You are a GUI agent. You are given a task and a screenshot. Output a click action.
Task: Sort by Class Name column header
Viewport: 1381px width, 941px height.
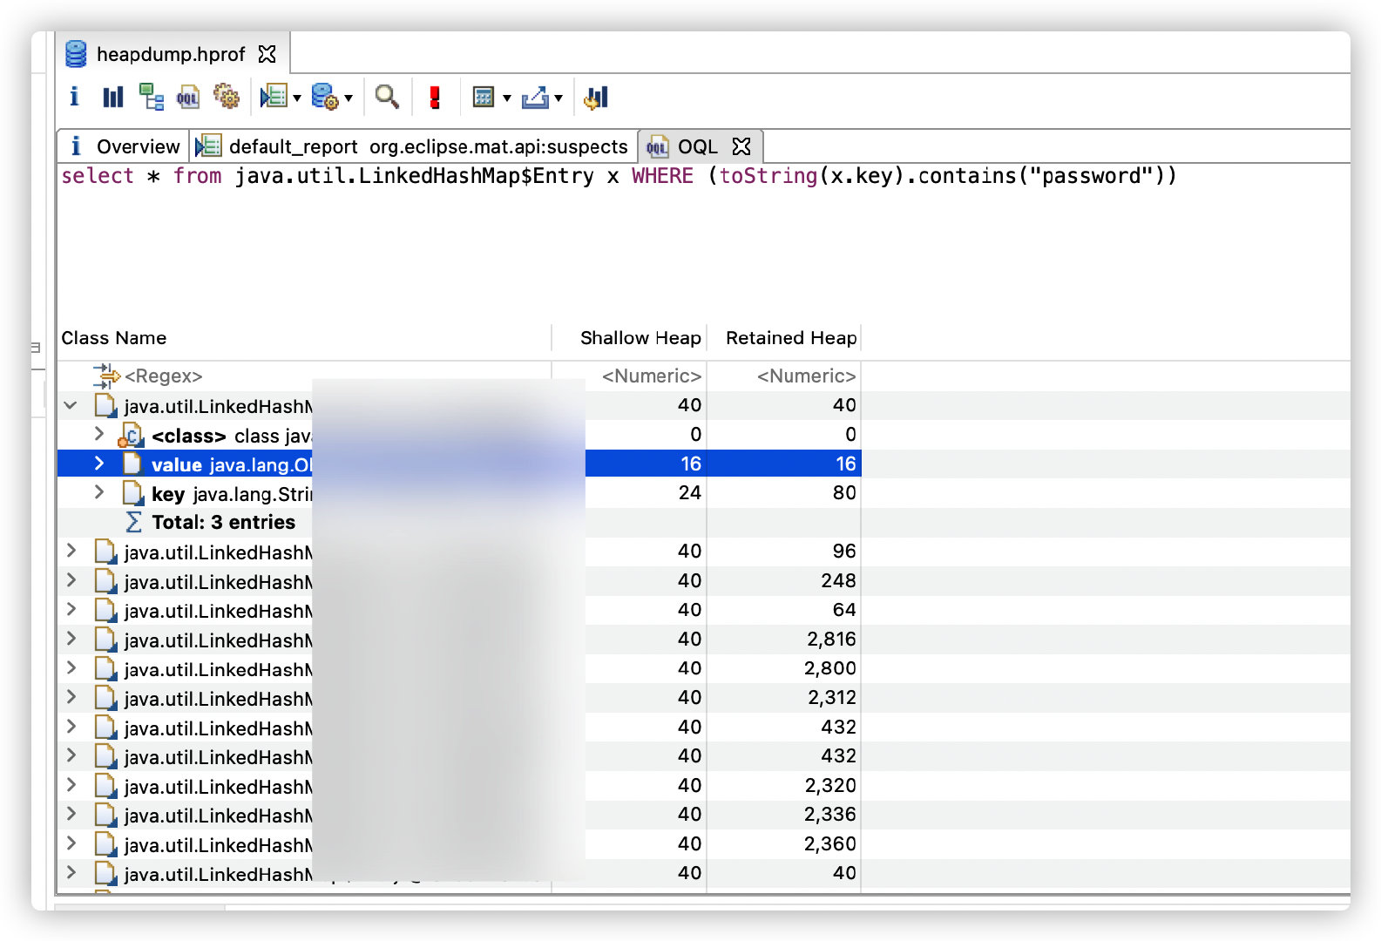coord(113,338)
